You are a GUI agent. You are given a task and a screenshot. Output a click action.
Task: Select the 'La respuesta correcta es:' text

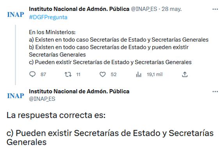56,115
